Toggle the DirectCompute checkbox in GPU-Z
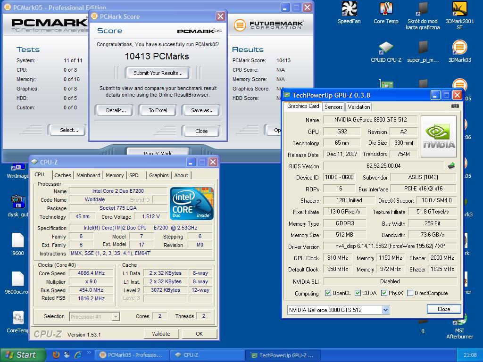Viewport: 483px width, 362px height. (x=410, y=293)
